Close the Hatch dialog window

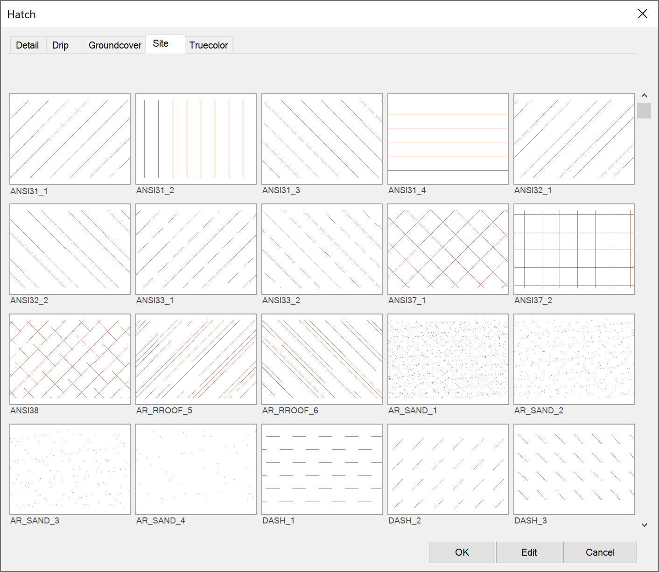(x=643, y=14)
